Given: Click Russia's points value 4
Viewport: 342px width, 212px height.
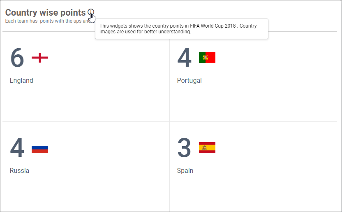Looking at the screenshot, I should (17, 148).
